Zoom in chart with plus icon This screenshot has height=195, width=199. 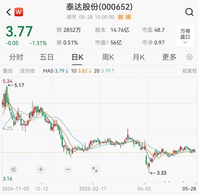pyautogui.click(x=41, y=170)
